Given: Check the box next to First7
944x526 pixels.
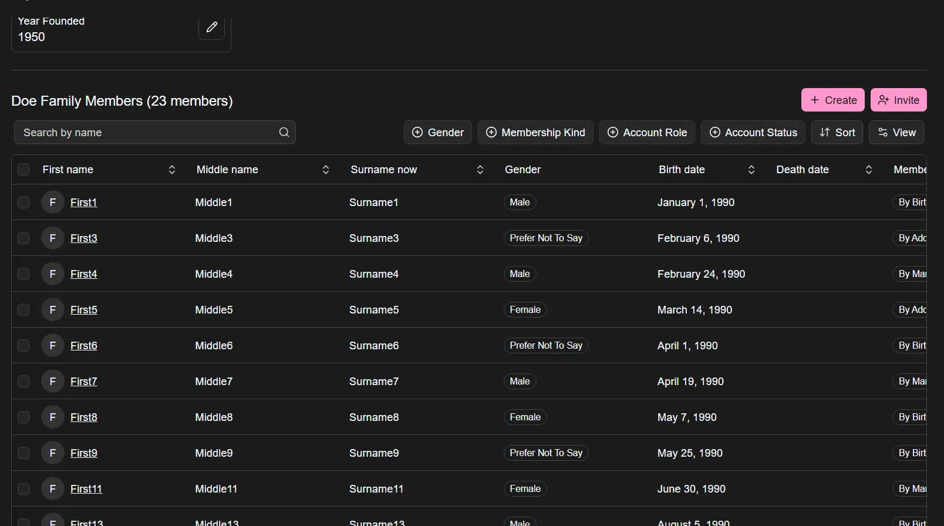Looking at the screenshot, I should (23, 381).
